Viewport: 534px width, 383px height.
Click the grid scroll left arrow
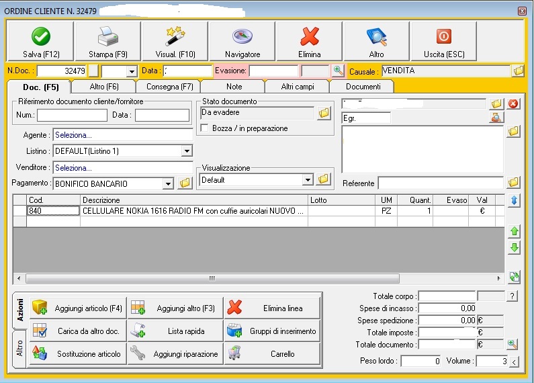pos(19,278)
